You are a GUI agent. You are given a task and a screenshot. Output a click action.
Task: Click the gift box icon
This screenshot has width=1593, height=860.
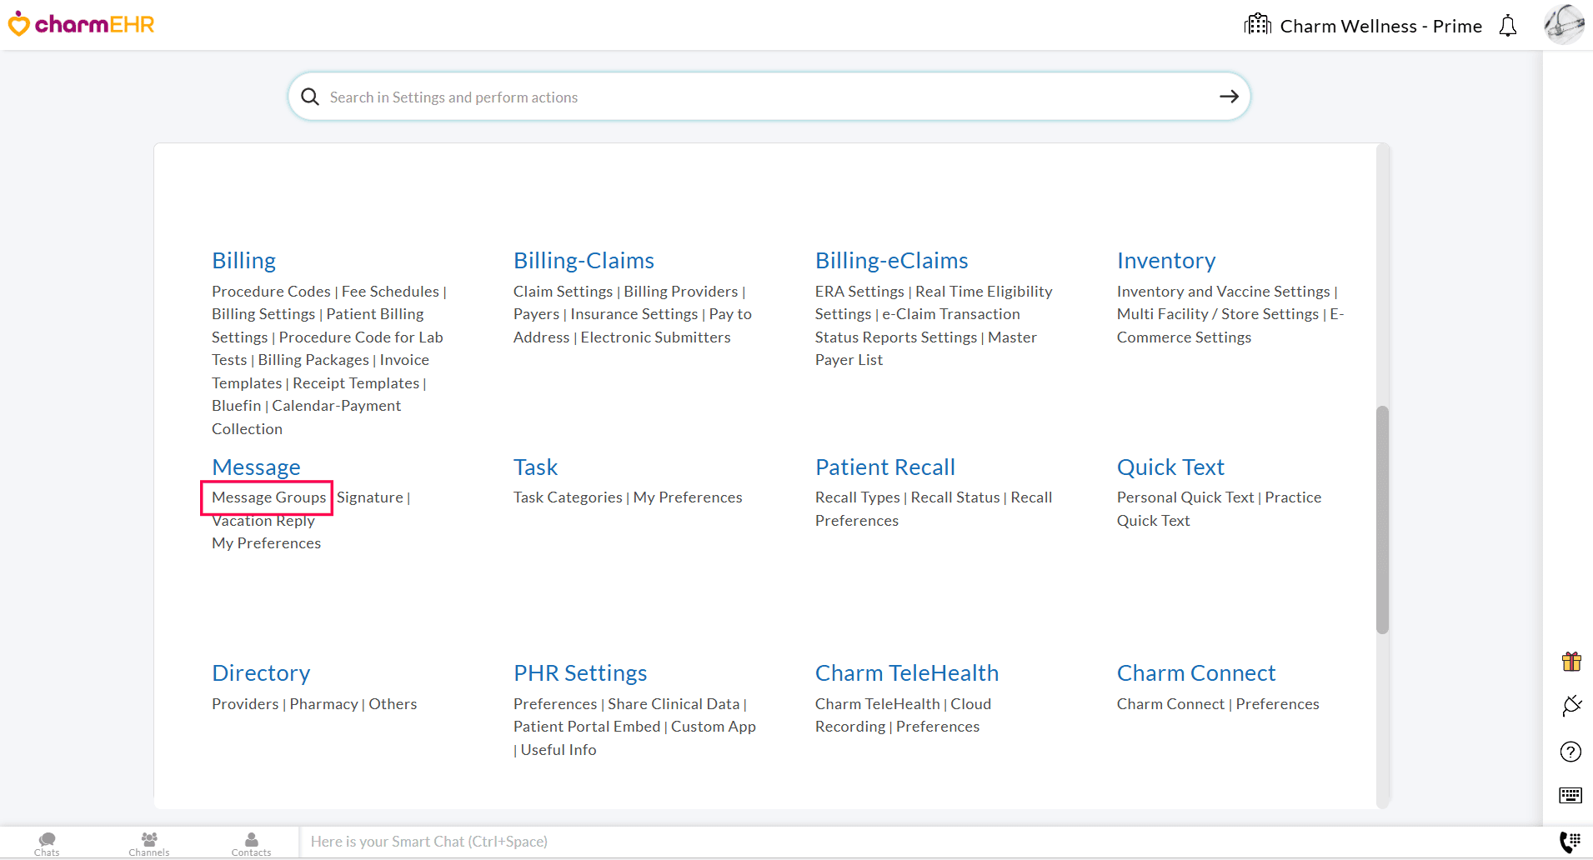click(x=1571, y=662)
